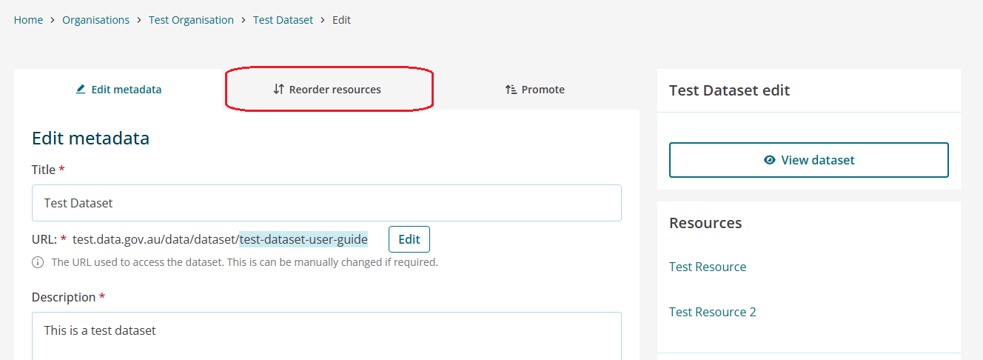
Task: Click the pencil icon beside Edit metadata
Action: (x=81, y=90)
